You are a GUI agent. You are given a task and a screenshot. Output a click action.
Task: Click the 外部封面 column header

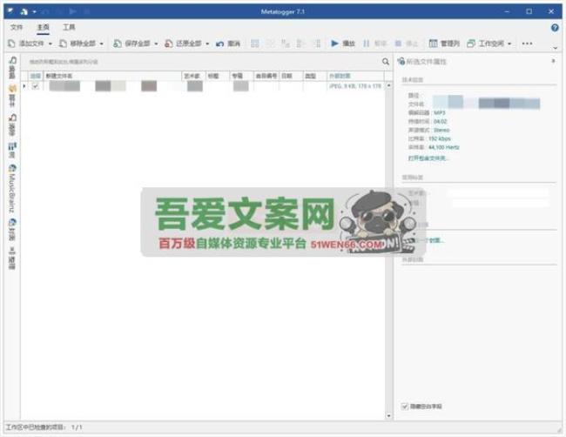click(355, 76)
